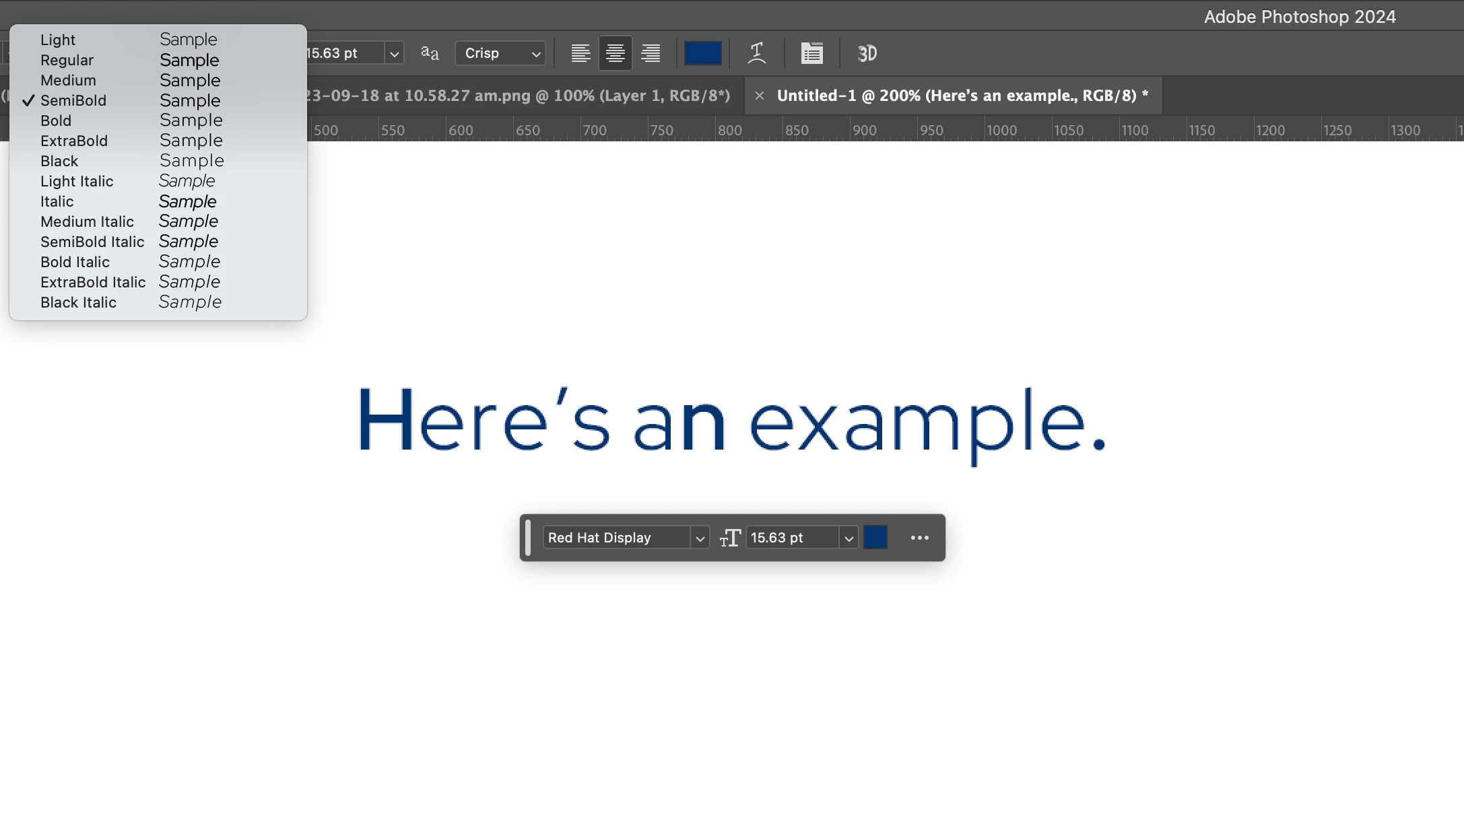Click text color swatch in options bar
The height and width of the screenshot is (813, 1464).
pyautogui.click(x=702, y=53)
